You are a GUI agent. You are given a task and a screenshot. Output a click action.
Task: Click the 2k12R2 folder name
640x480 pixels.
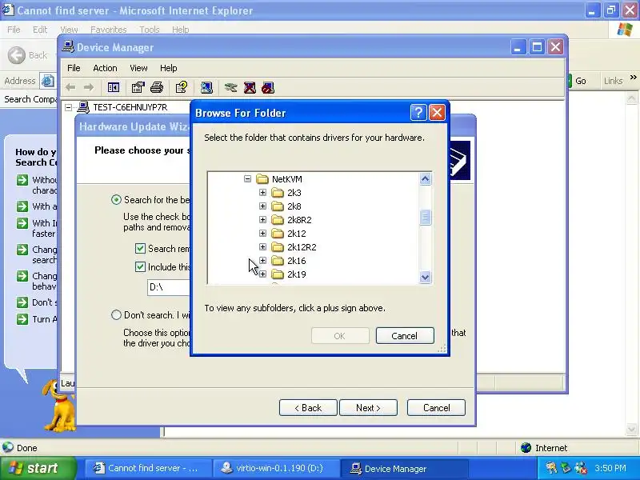click(302, 247)
